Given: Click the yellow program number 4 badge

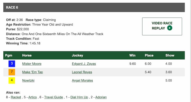Looking at the screenshot, I should tap(12, 80).
